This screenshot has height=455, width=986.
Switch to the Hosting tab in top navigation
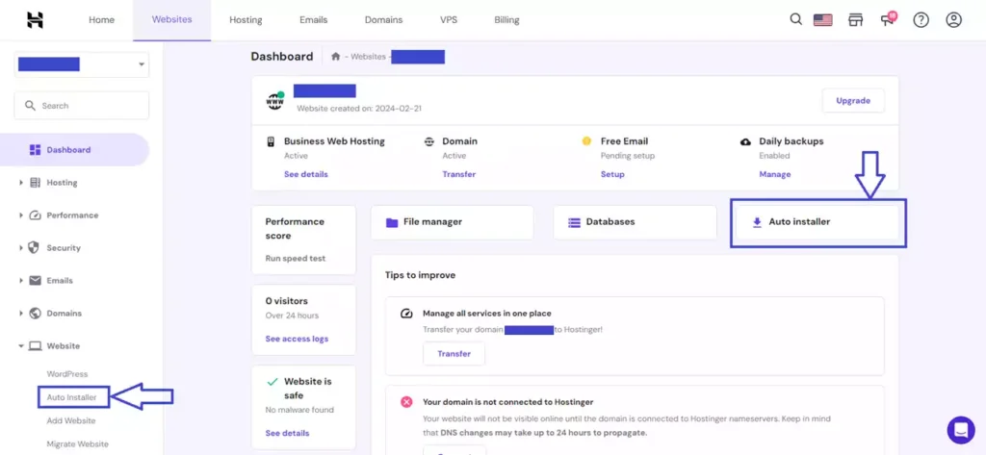pyautogui.click(x=246, y=20)
